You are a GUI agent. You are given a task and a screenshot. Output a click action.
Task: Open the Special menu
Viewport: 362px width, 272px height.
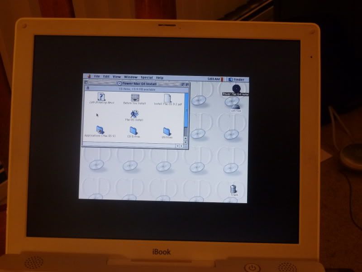pos(147,78)
